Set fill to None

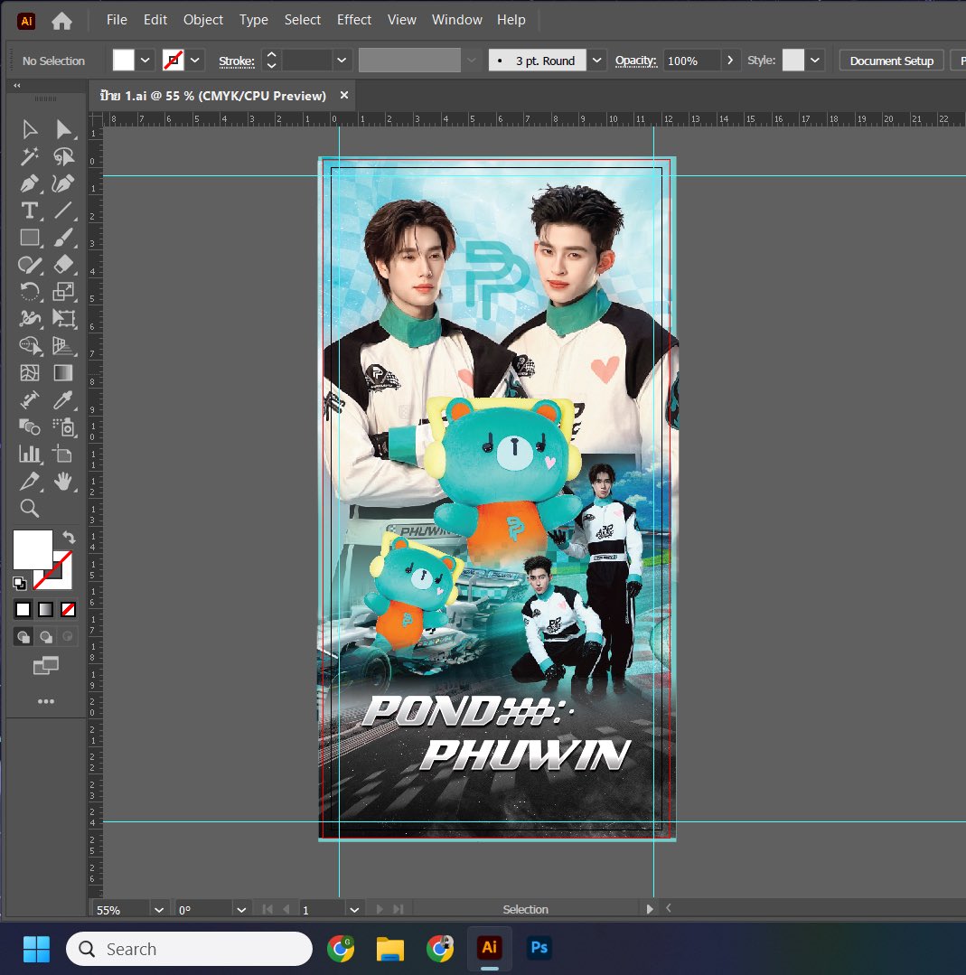pos(68,609)
